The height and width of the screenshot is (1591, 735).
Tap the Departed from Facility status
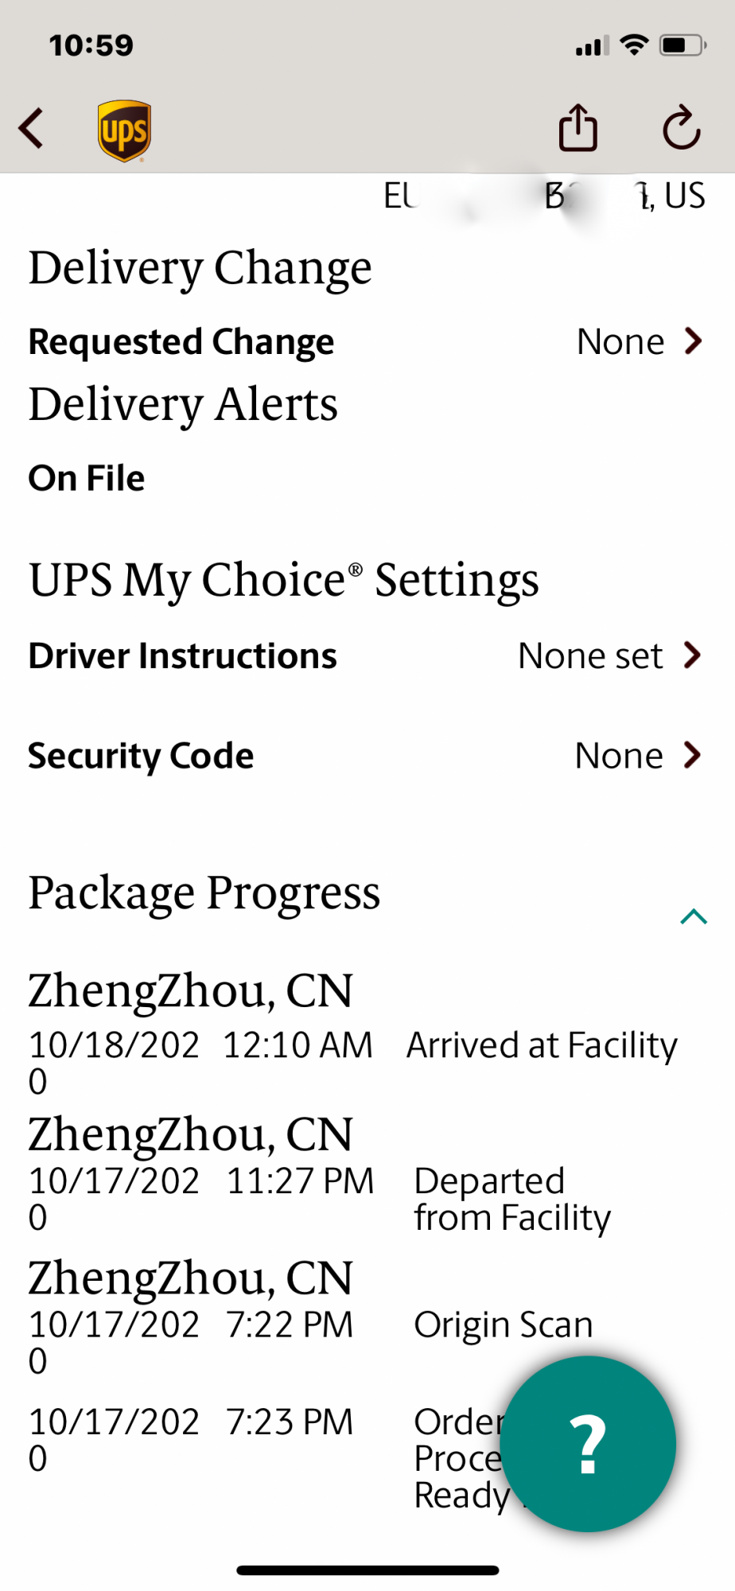[511, 1200]
